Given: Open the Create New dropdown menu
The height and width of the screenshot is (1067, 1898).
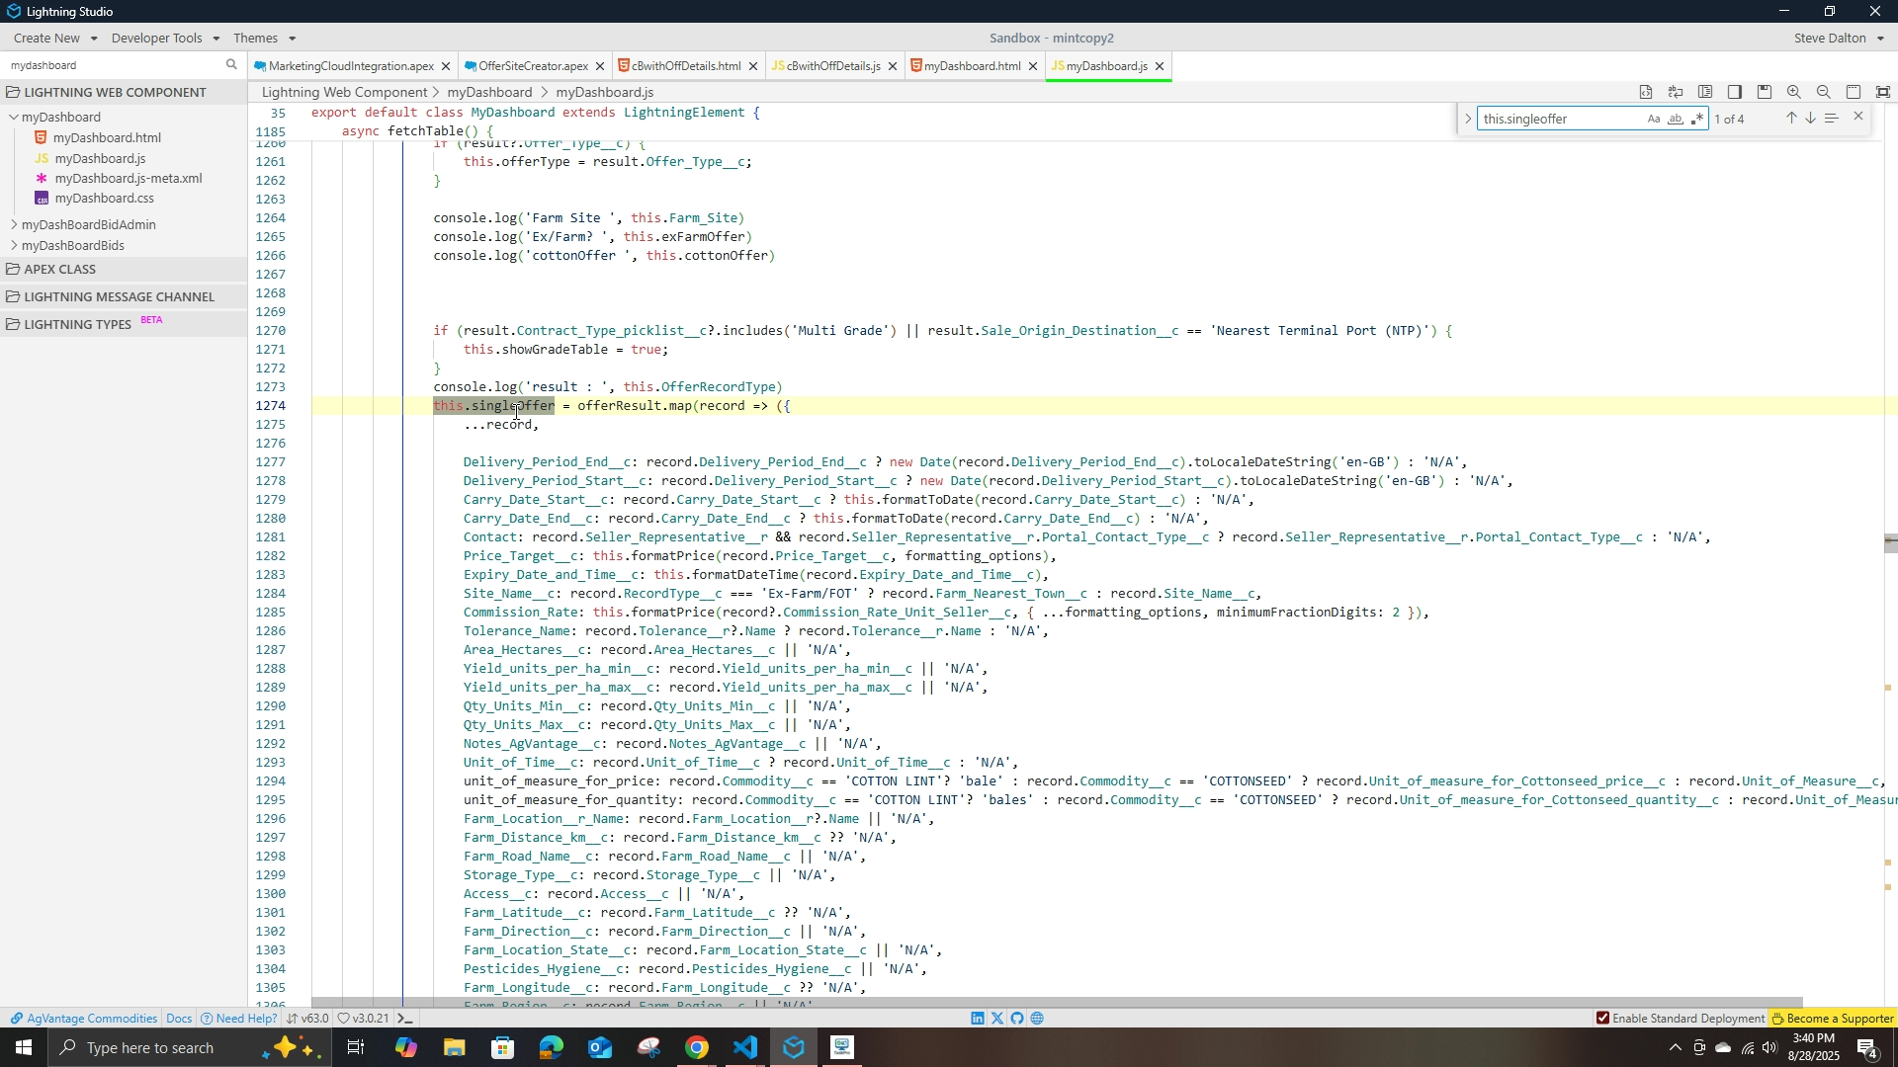Looking at the screenshot, I should tap(55, 38).
